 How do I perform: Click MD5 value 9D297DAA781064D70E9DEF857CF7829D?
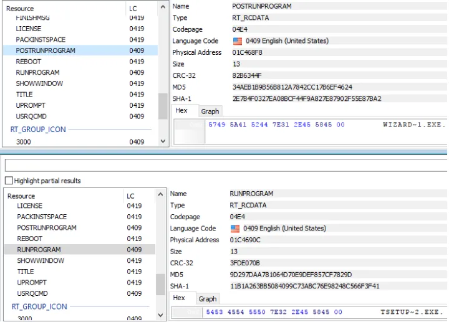[291, 275]
